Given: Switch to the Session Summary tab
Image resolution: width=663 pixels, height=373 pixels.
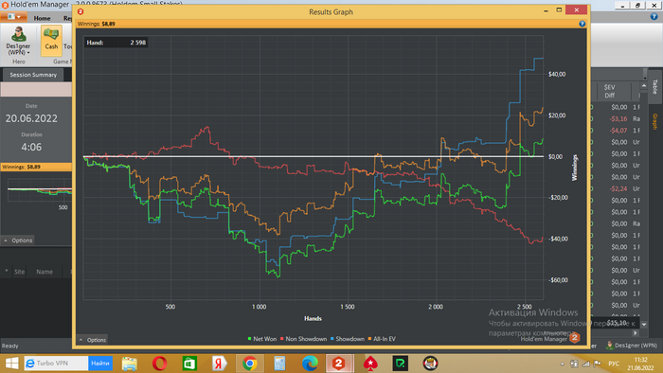Looking at the screenshot, I should tap(33, 75).
